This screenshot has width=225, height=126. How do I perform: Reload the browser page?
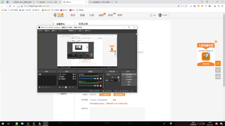coord(10,6)
